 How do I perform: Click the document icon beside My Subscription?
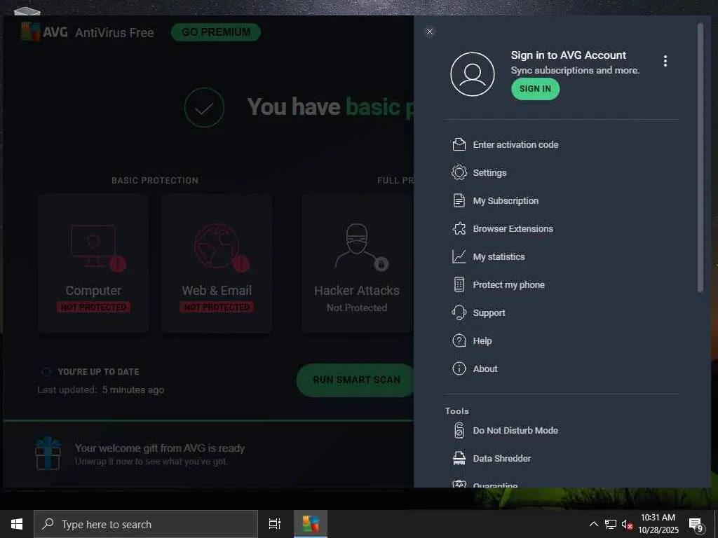pyautogui.click(x=459, y=200)
